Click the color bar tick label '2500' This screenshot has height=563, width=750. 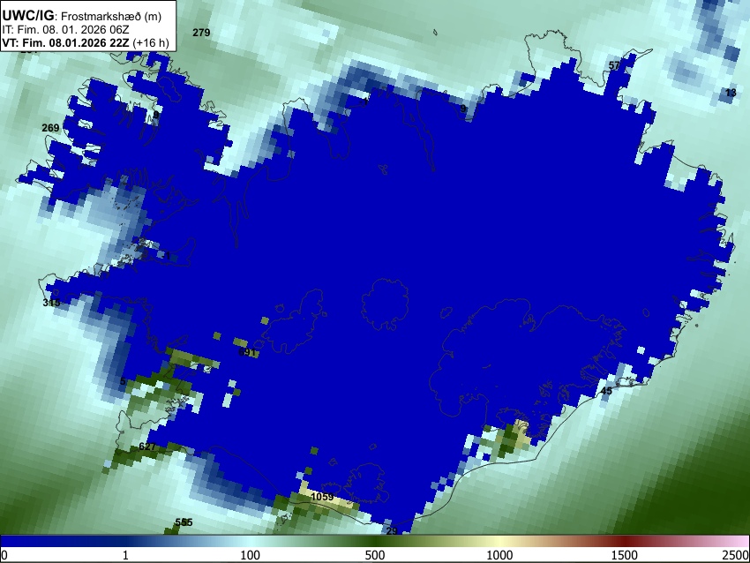point(736,555)
